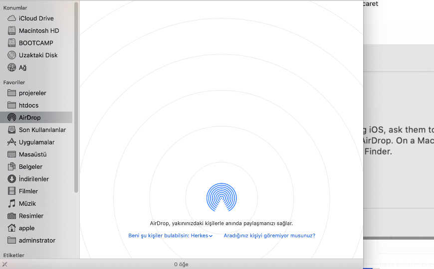Go to Masaüstü folder

pyautogui.click(x=36, y=154)
